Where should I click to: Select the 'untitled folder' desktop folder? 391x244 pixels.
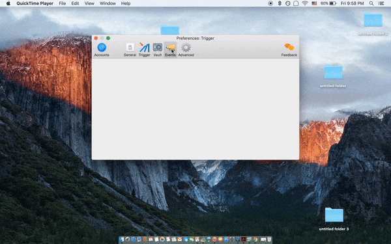click(333, 76)
